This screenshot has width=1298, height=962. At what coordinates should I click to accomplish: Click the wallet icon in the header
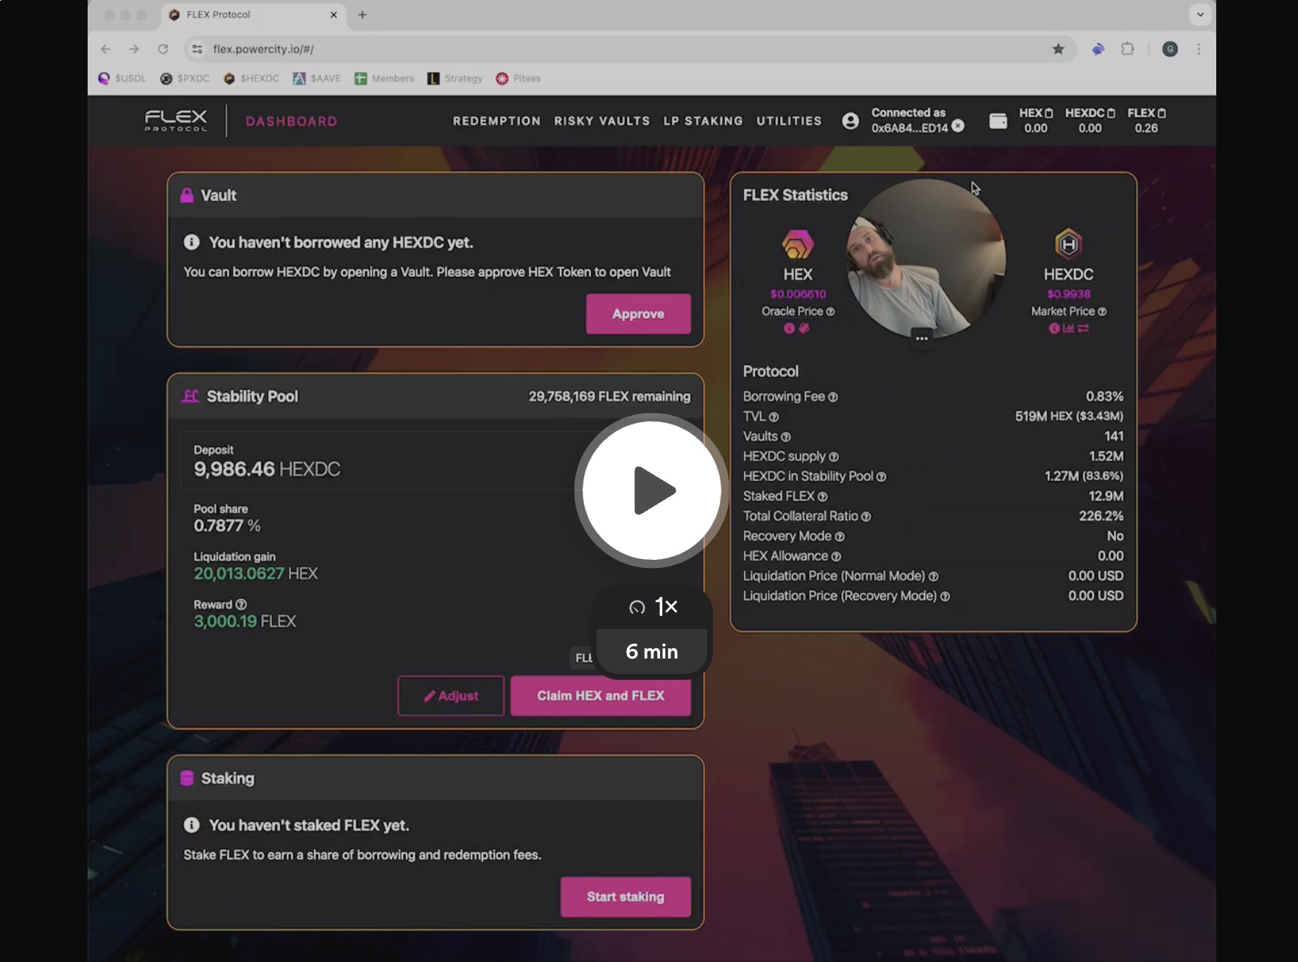coord(998,121)
